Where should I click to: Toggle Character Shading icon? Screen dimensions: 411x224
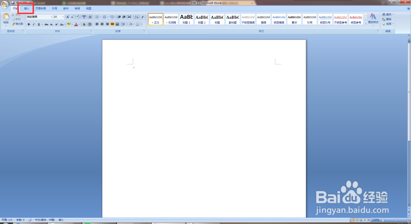84,24
